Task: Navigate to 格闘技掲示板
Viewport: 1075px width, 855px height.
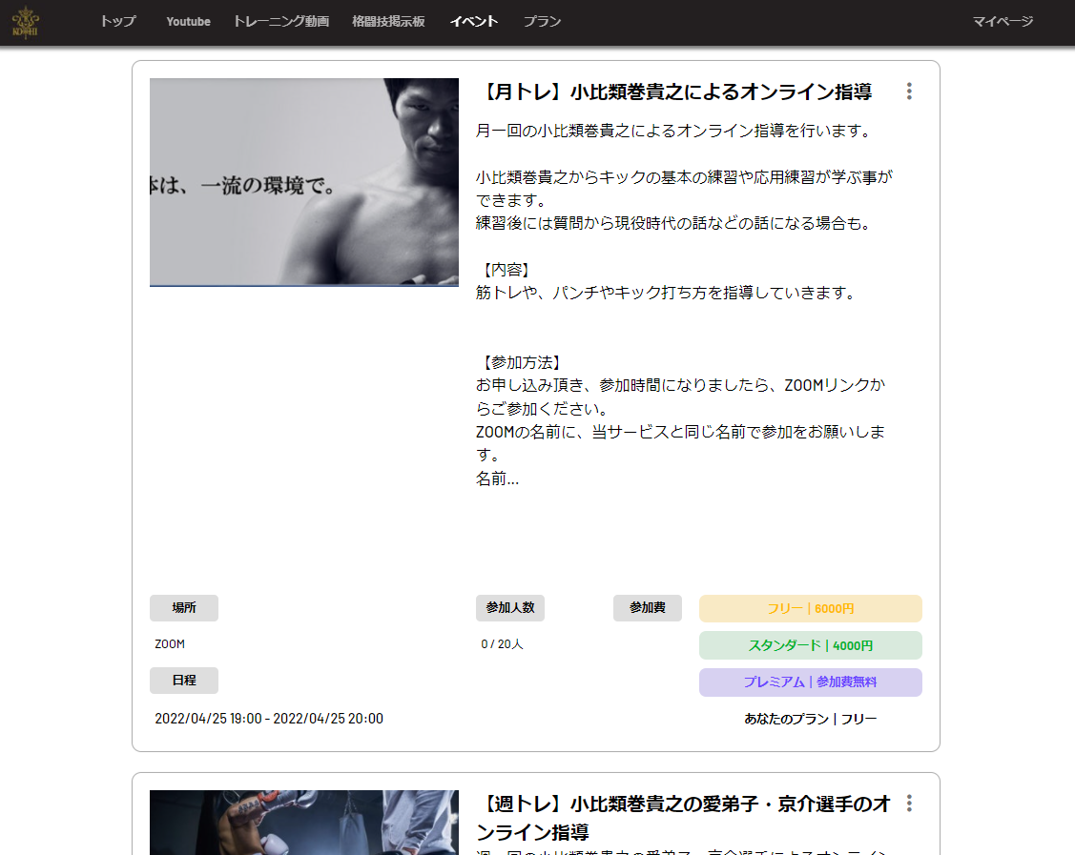Action: tap(388, 22)
